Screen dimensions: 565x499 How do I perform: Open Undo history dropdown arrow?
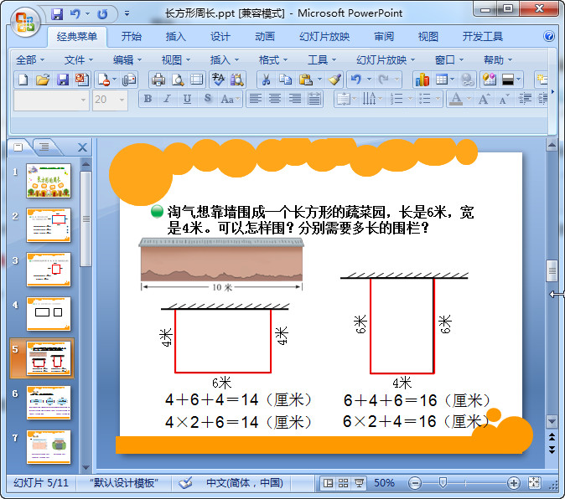pyautogui.click(x=370, y=80)
